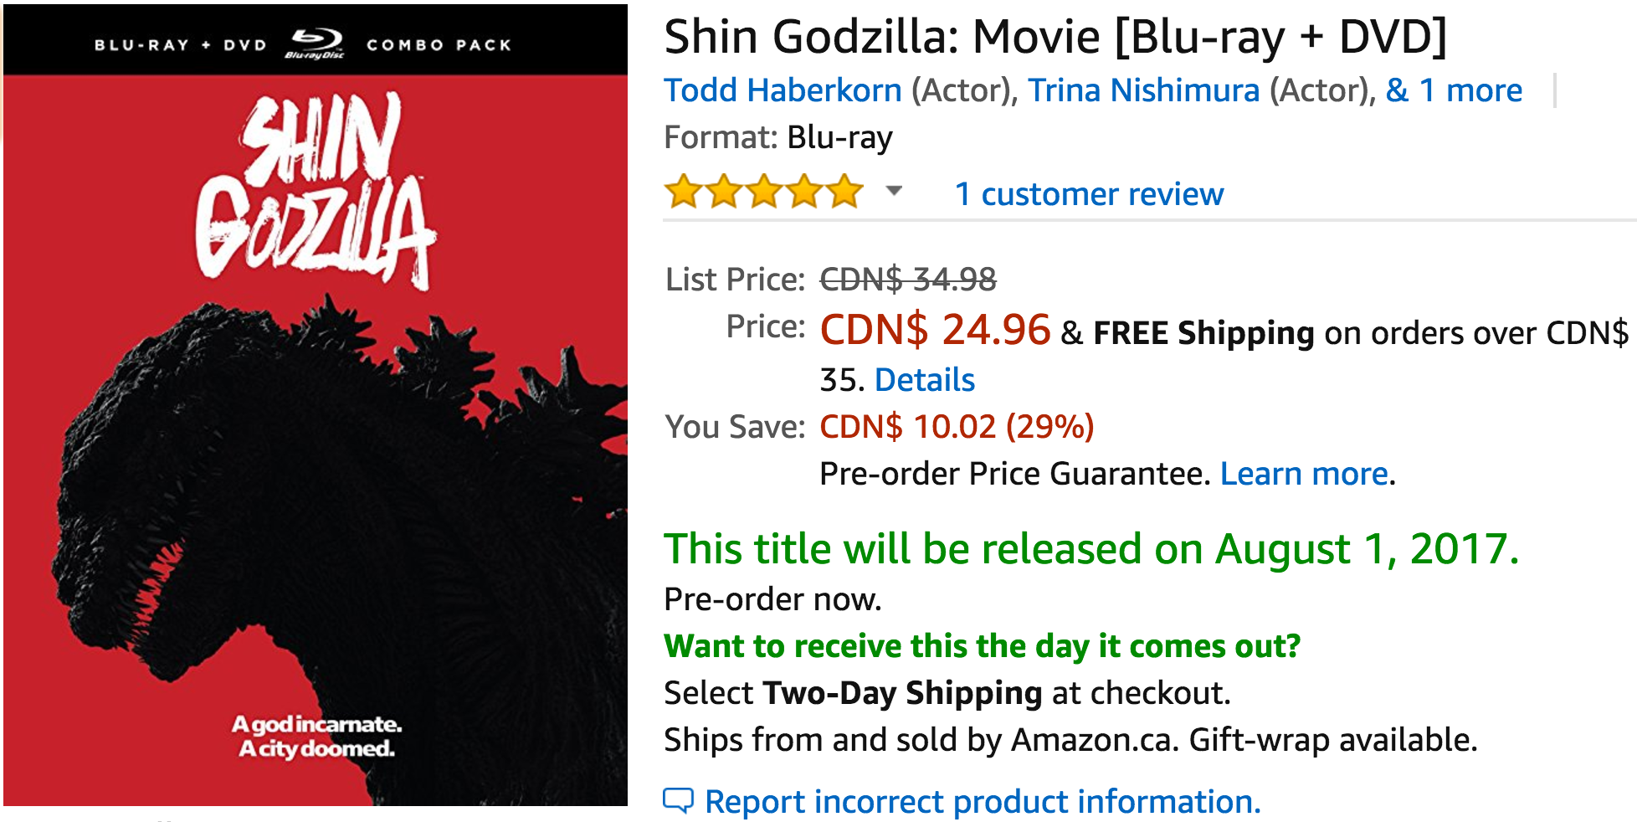This screenshot has width=1637, height=822.
Task: Click the free shipping "Details" link
Action: click(924, 380)
